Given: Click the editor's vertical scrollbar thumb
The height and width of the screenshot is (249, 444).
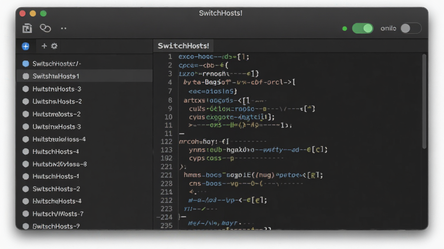Looking at the screenshot, I should [424, 101].
